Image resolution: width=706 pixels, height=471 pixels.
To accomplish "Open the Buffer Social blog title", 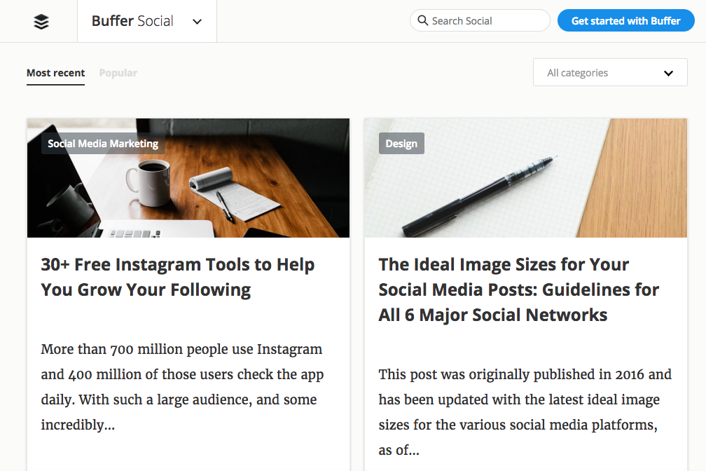I will point(132,21).
